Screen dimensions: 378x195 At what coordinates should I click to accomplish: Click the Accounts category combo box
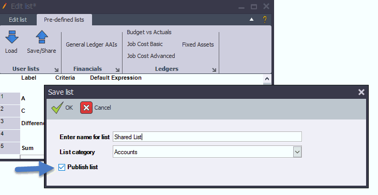pyautogui.click(x=207, y=152)
